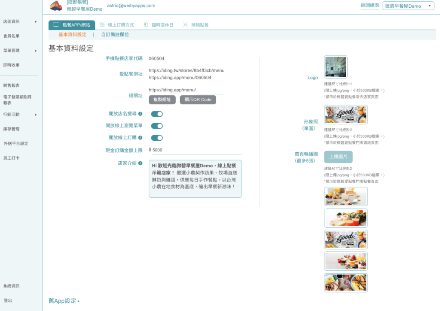The image size is (440, 311).
Task: Switch to 臨時店休日 tab
Action: [159, 24]
